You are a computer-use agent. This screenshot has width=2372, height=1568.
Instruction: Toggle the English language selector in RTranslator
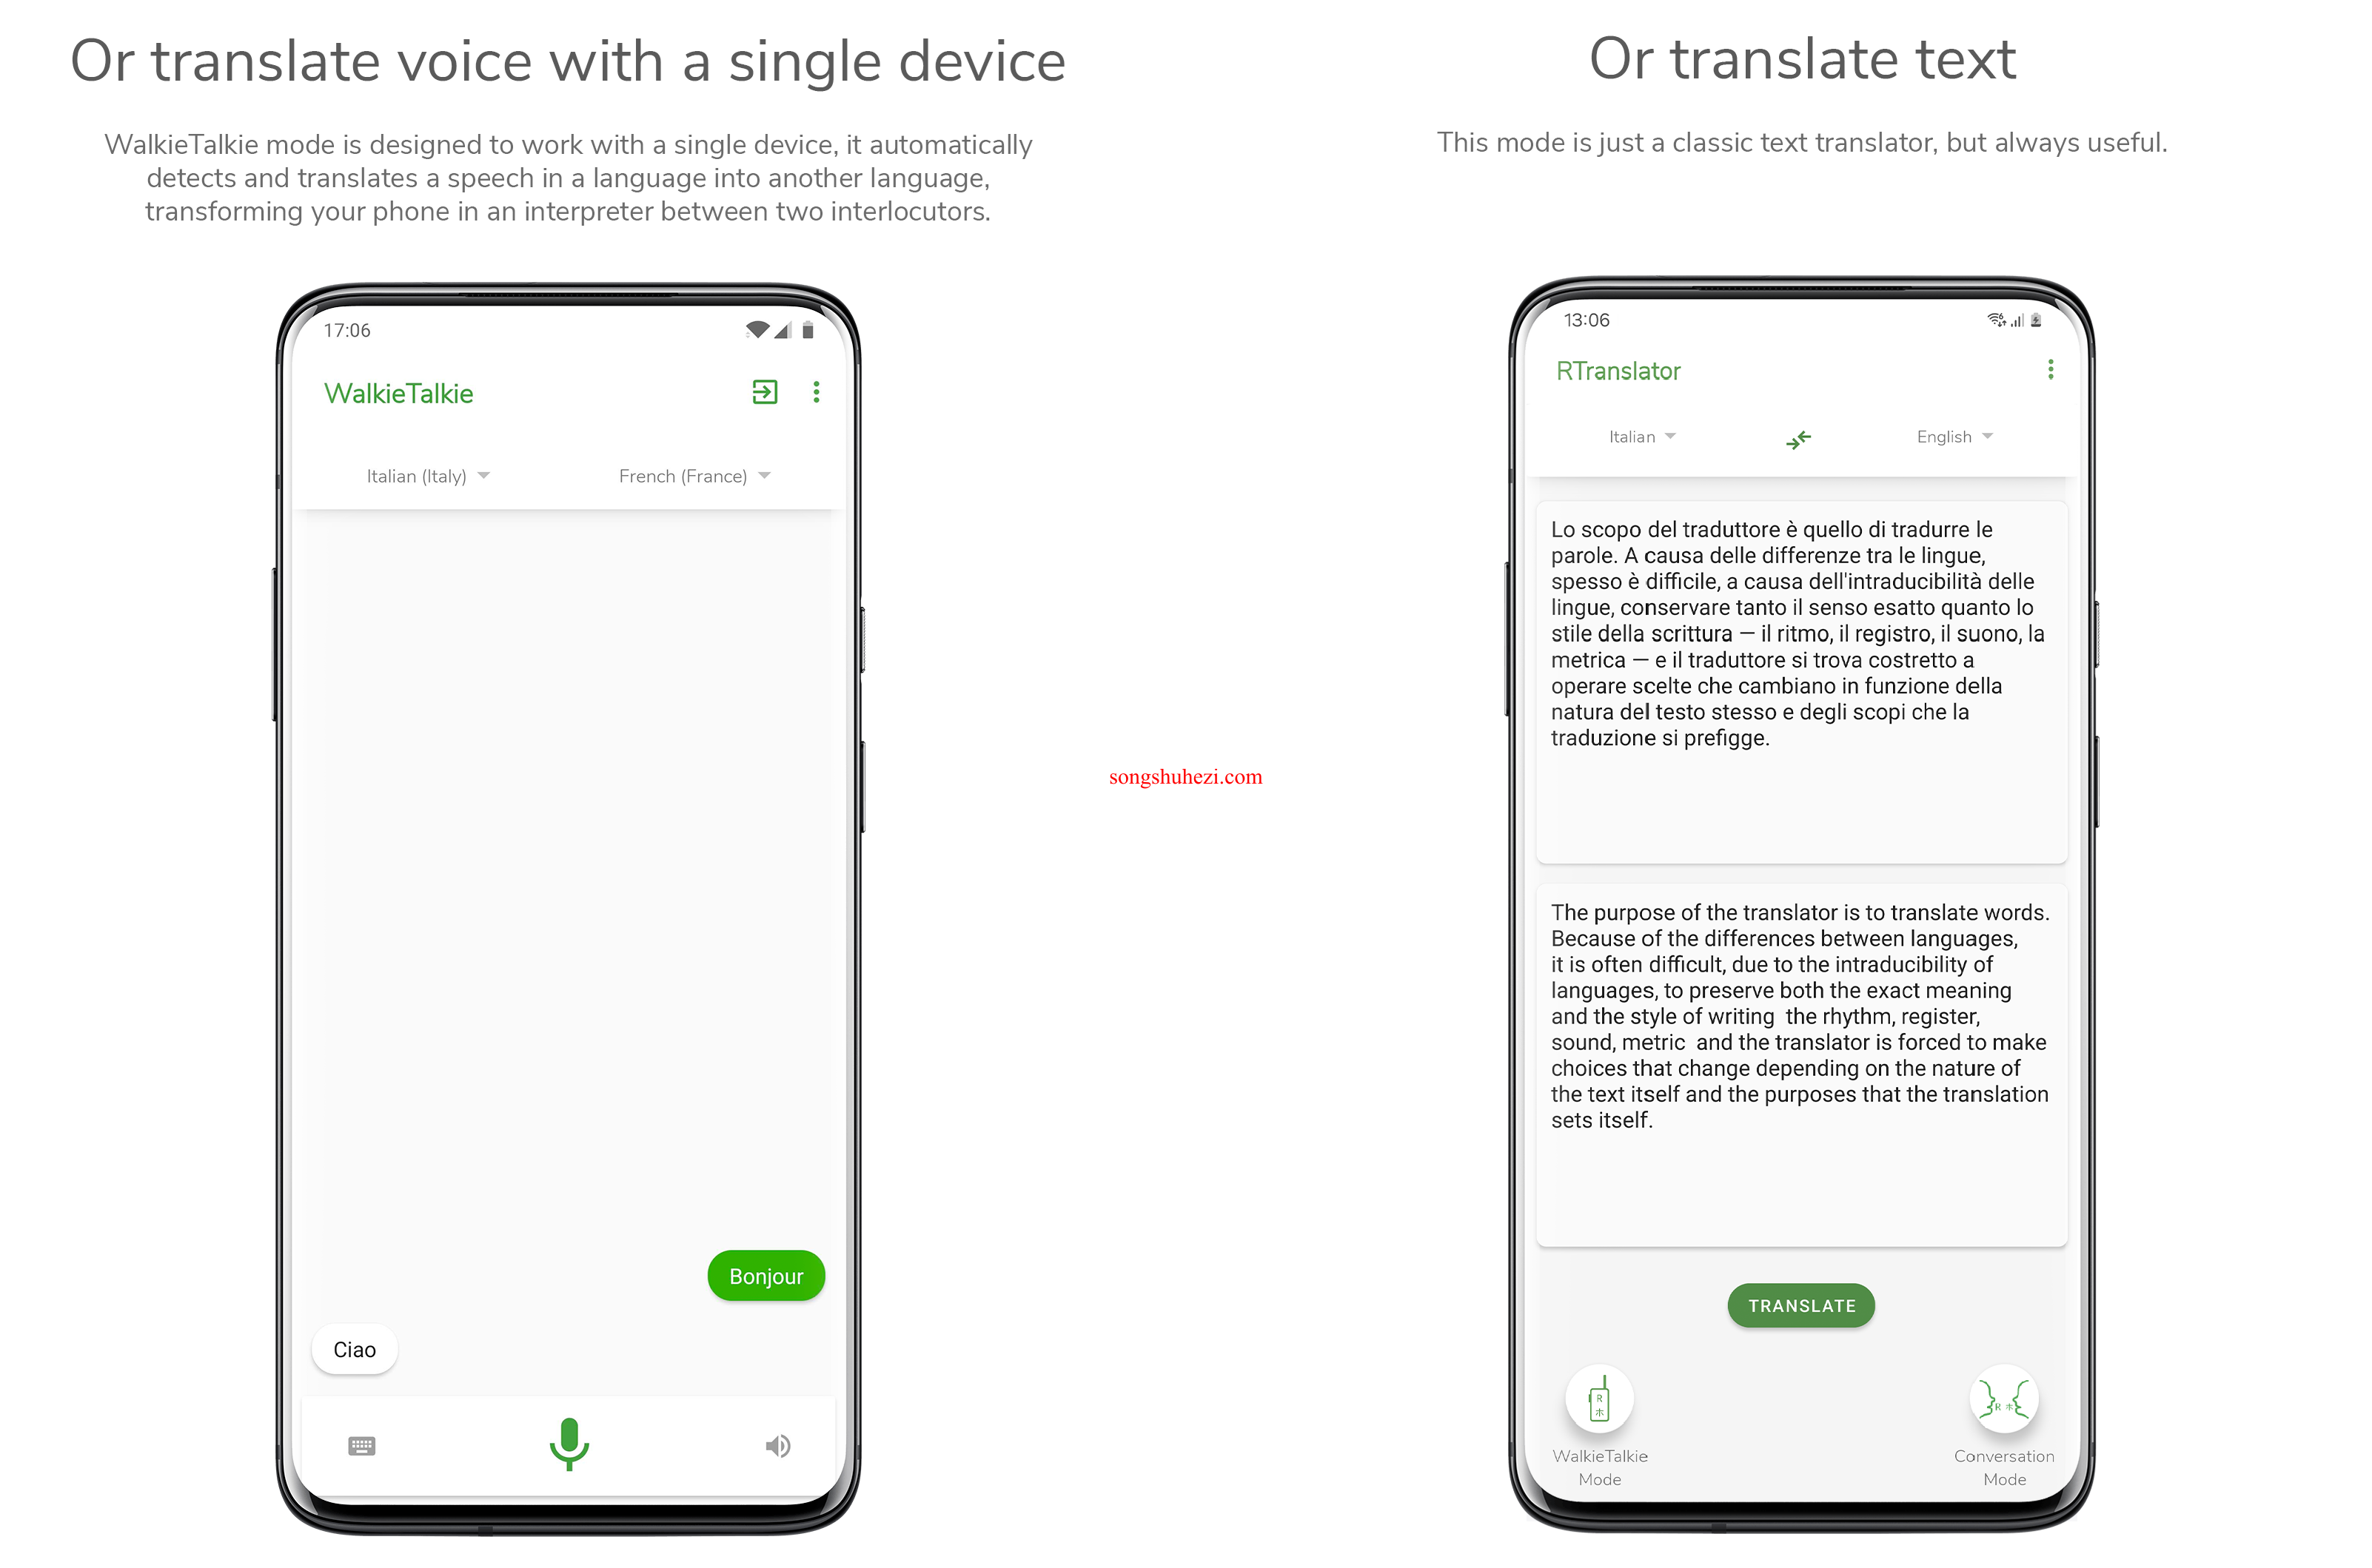tap(1949, 436)
